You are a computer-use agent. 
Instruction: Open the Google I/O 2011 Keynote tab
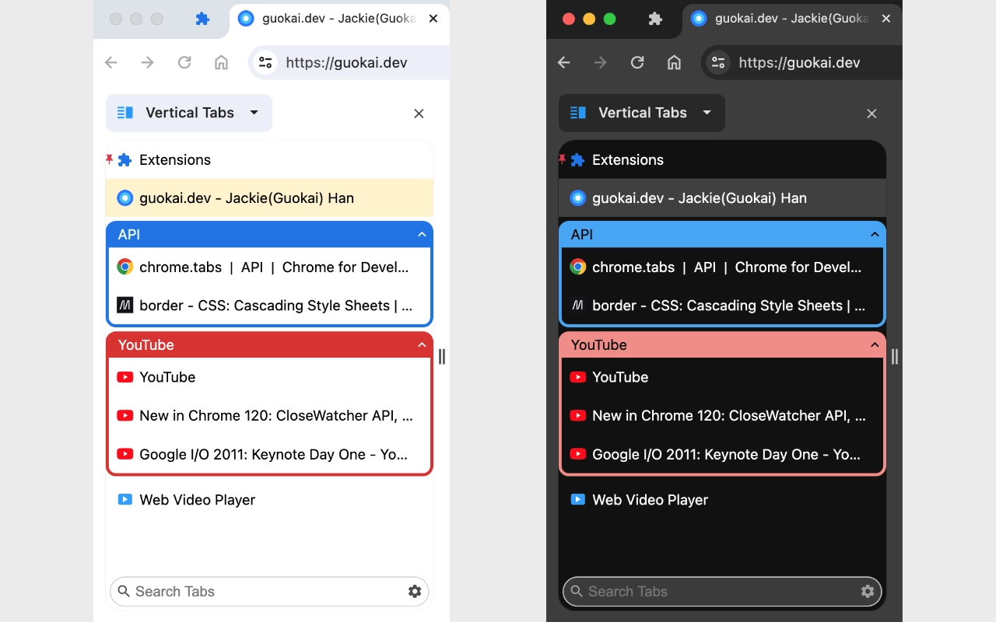point(272,455)
